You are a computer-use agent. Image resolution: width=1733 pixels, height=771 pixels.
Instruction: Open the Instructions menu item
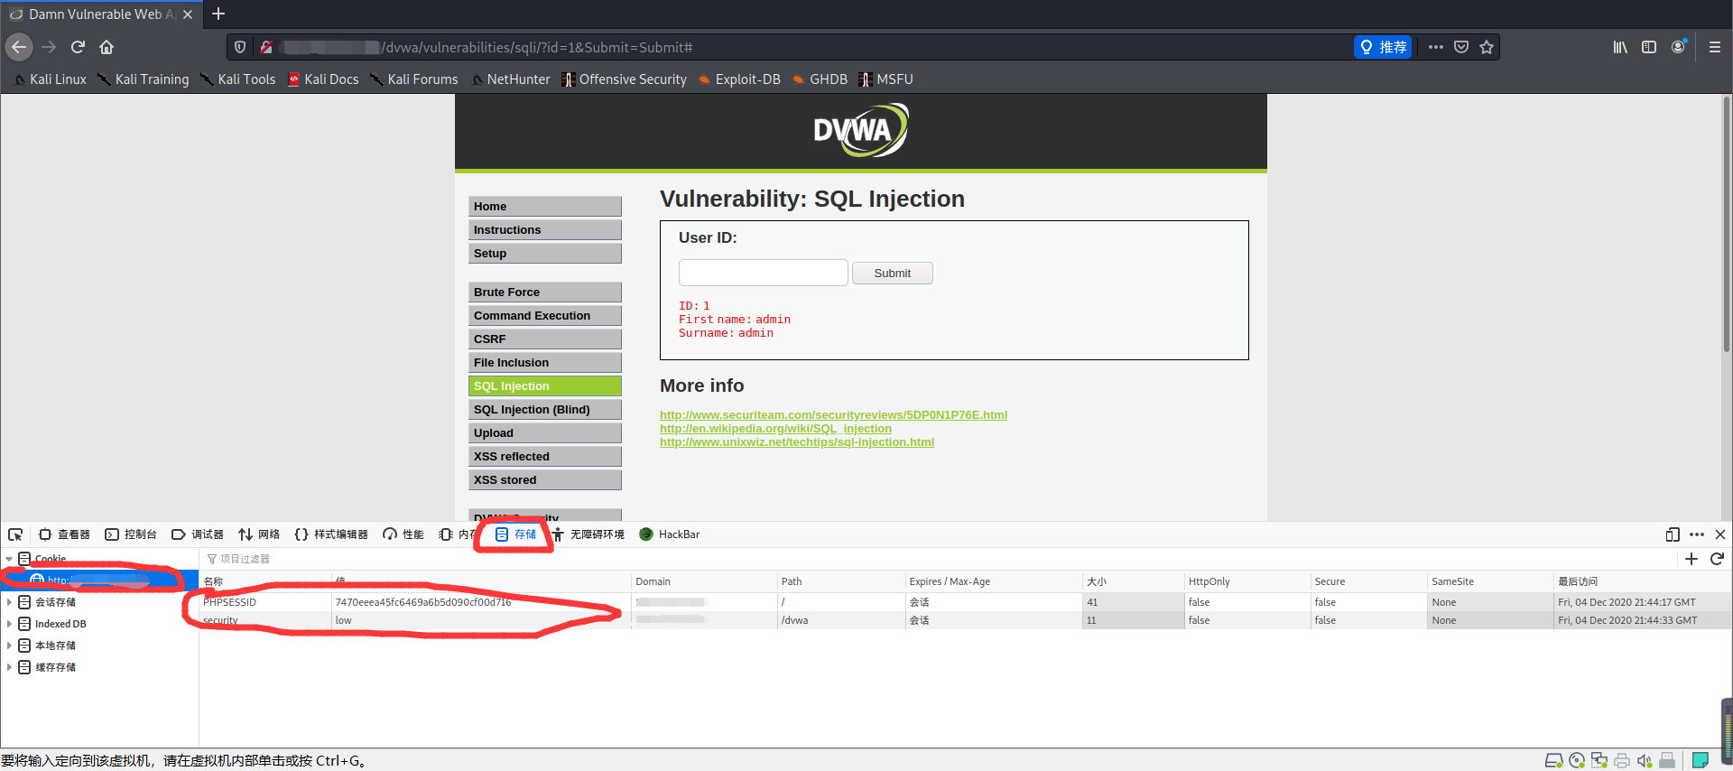click(x=545, y=230)
